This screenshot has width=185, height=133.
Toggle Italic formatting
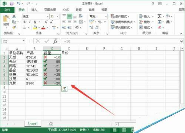pyautogui.click(x=30, y=22)
